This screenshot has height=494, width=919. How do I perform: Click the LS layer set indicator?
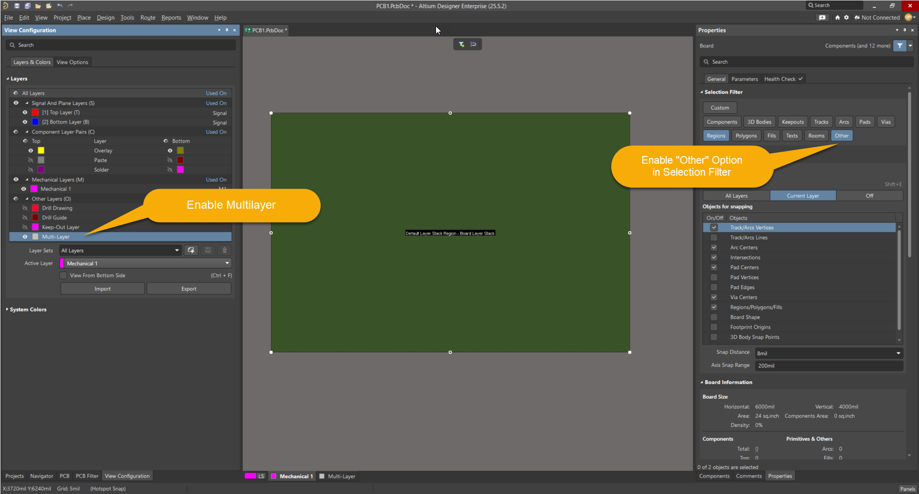[x=255, y=476]
